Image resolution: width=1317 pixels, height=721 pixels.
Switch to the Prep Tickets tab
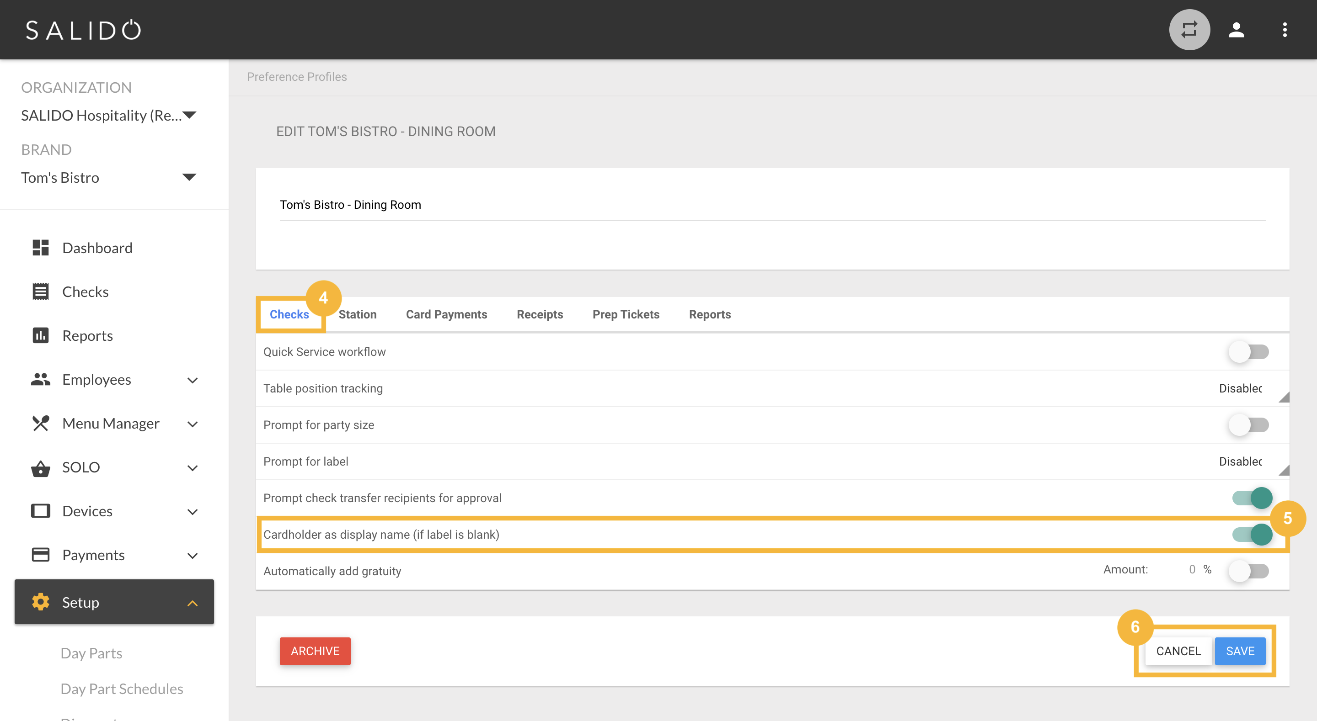click(x=626, y=314)
